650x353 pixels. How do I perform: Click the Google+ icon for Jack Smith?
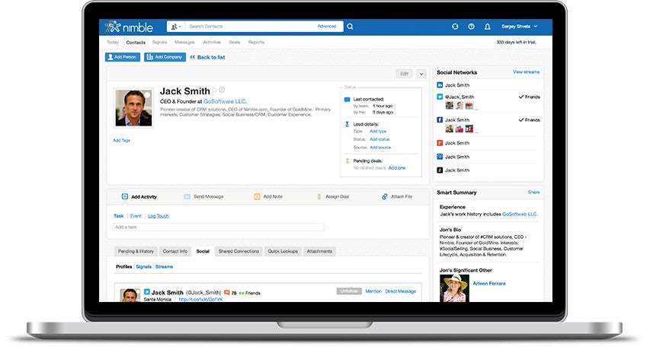click(440, 143)
